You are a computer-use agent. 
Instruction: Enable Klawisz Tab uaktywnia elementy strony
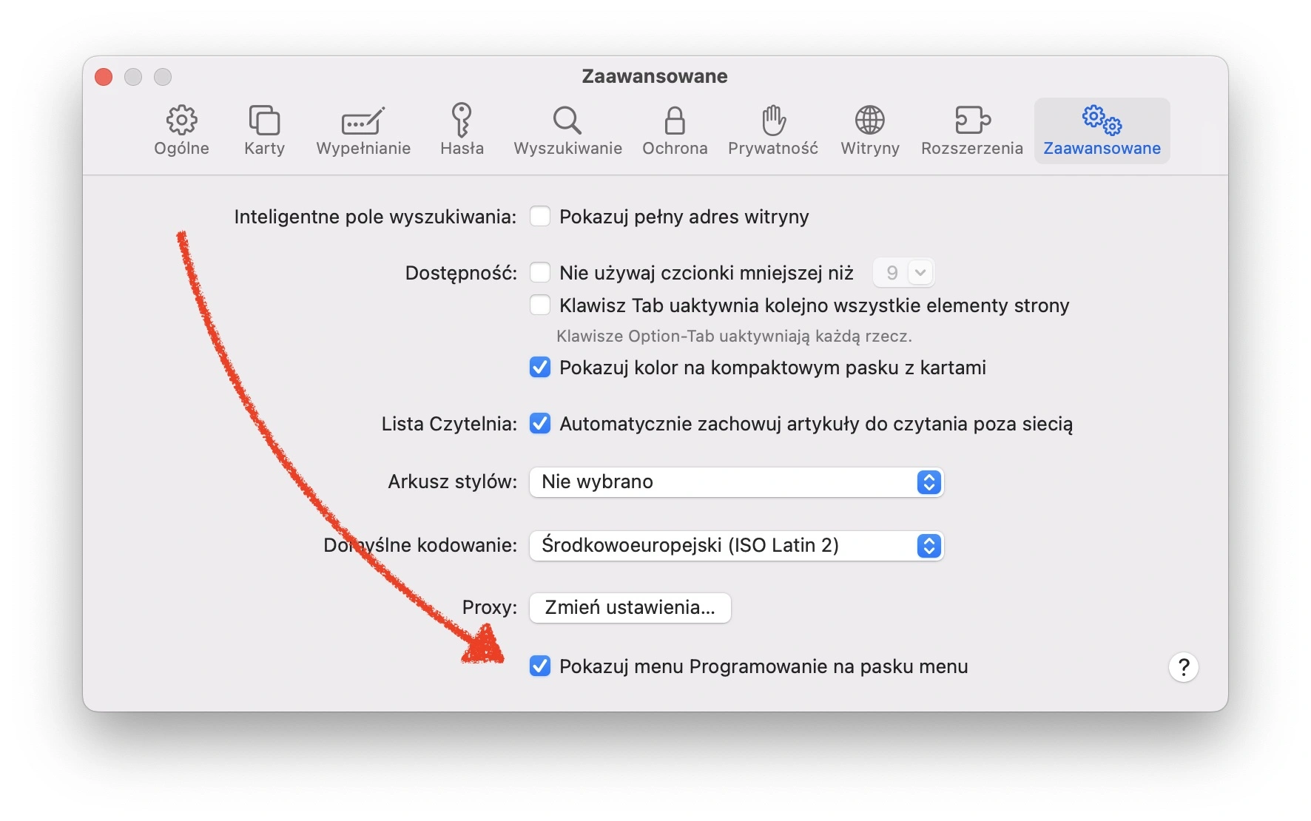(x=540, y=305)
